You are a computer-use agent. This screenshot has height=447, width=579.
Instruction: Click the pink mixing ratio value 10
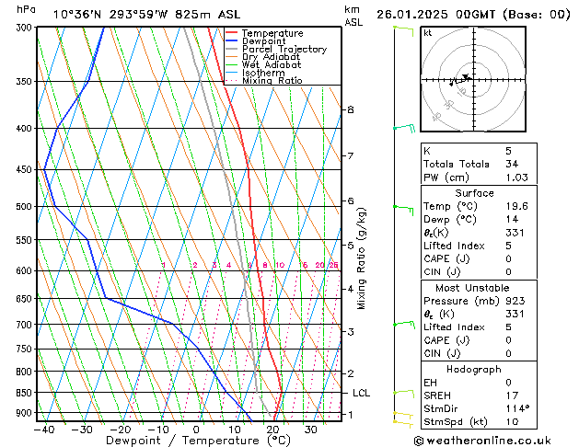(280, 265)
